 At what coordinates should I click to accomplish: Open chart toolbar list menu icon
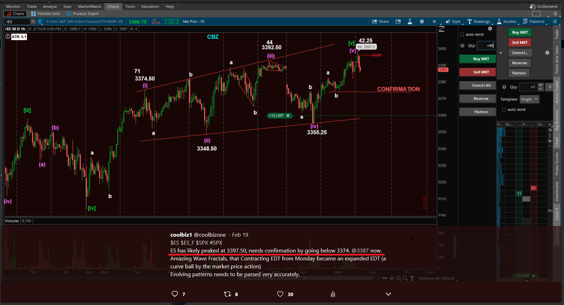pyautogui.click(x=555, y=21)
